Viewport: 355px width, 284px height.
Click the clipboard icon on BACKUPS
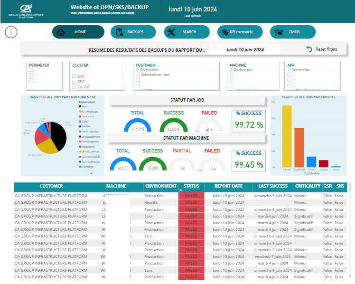tap(119, 32)
